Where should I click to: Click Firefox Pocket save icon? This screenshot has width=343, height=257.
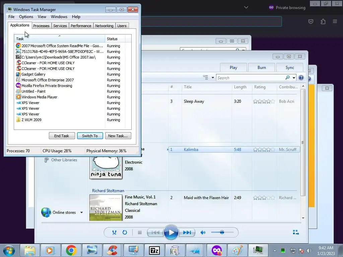click(311, 21)
